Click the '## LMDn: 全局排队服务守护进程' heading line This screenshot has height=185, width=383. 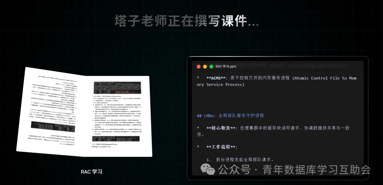pos(231,115)
